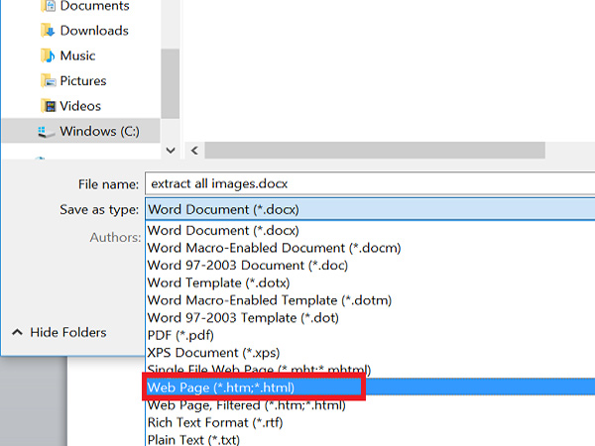Click the Windows (C:) drive icon
Viewport: 595px width, 446px height.
pos(47,132)
